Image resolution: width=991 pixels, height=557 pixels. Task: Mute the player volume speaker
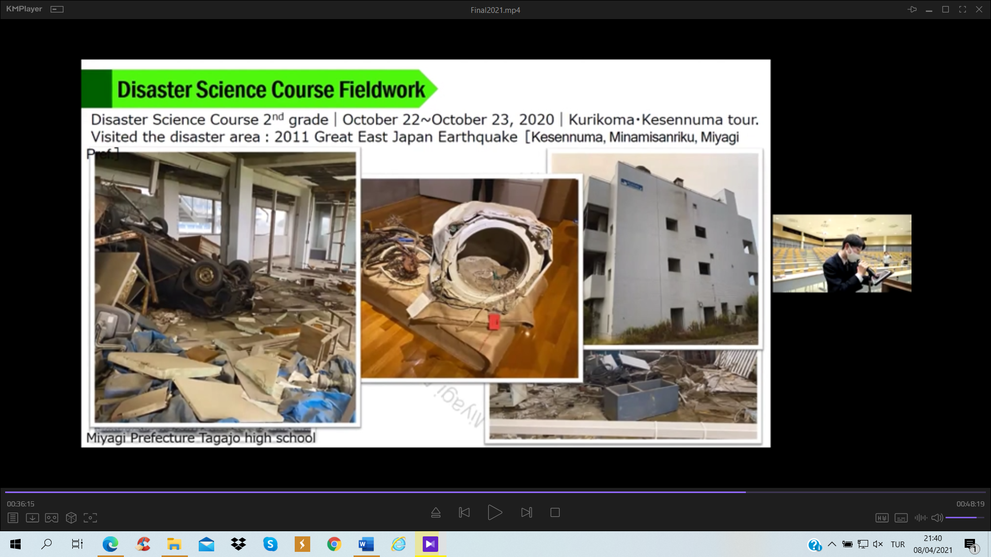tap(937, 518)
